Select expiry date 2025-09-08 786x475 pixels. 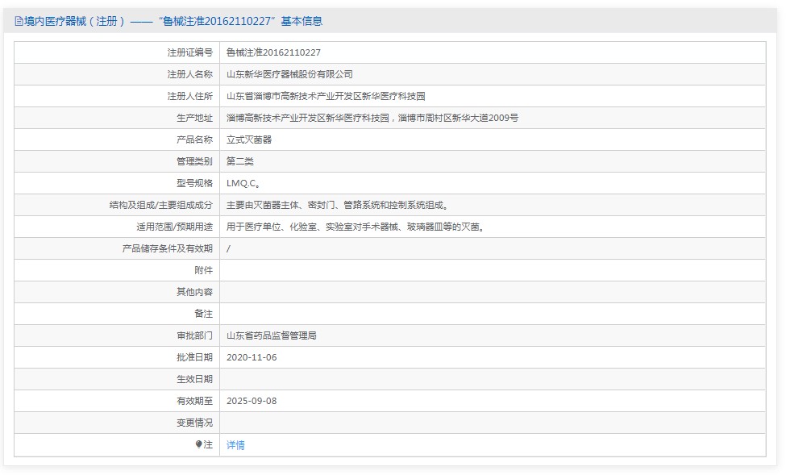point(252,402)
